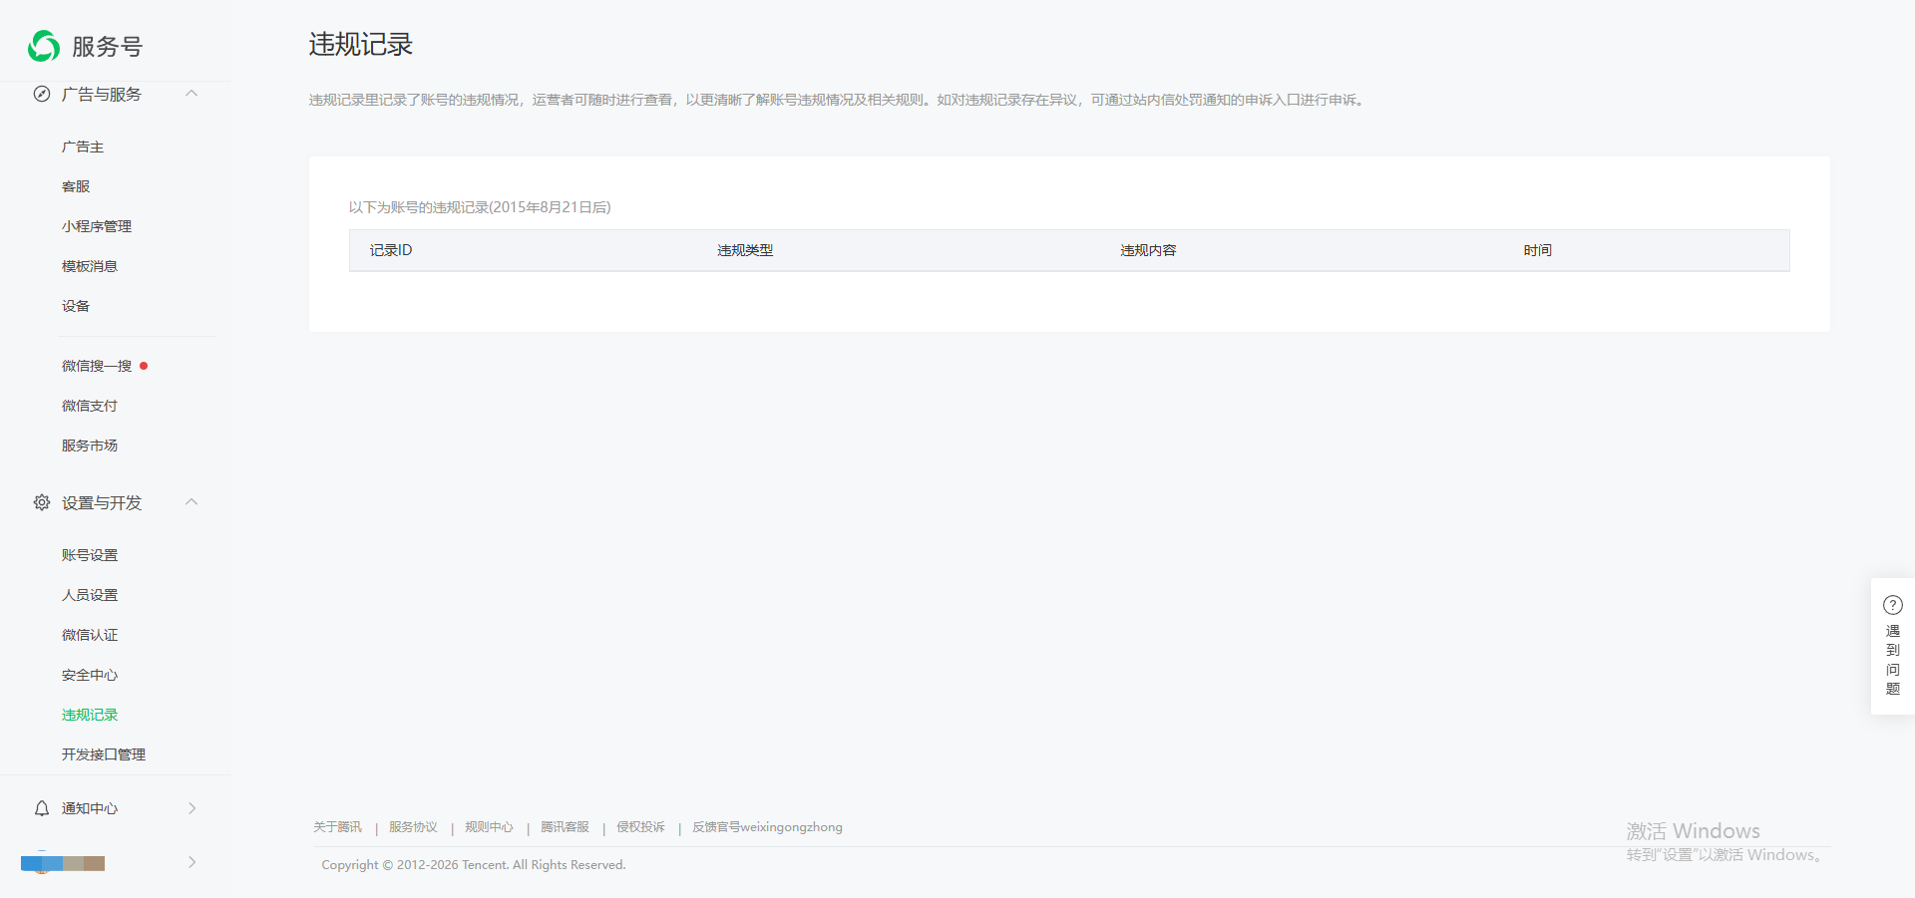The height and width of the screenshot is (898, 1915).
Task: Open the 规则中心 footer link
Action: coord(489,827)
